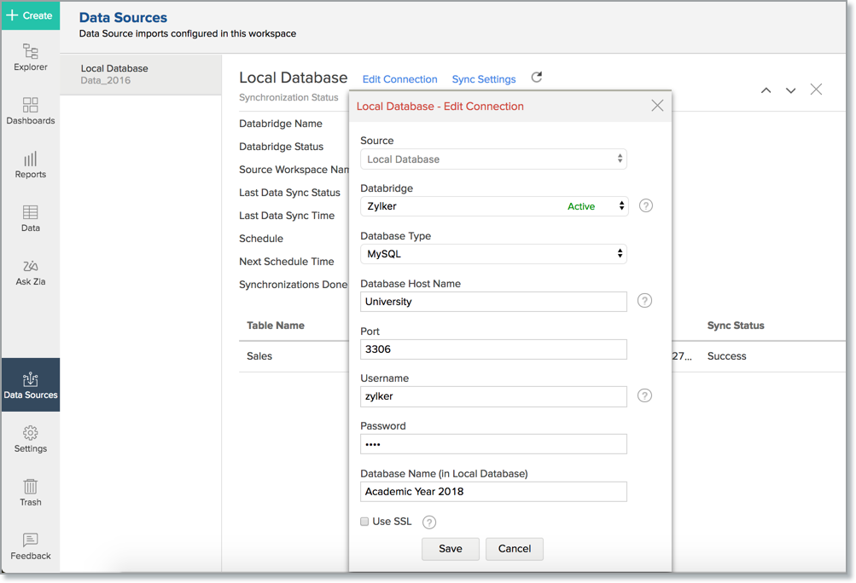Click the refresh icon beside Sync Settings

[x=537, y=78]
